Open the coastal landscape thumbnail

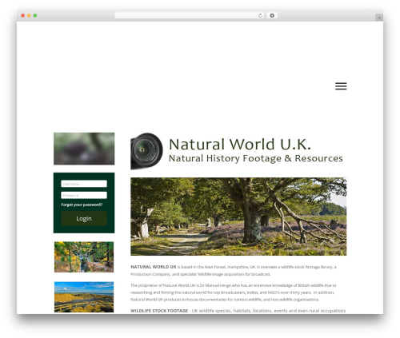84,297
